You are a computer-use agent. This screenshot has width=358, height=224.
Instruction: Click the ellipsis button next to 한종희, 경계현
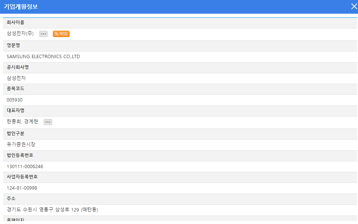point(48,122)
